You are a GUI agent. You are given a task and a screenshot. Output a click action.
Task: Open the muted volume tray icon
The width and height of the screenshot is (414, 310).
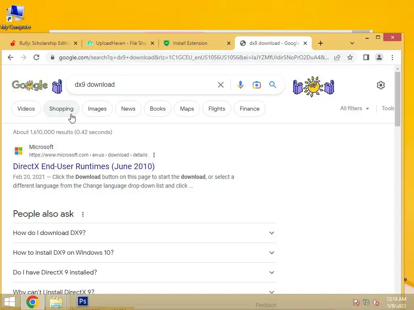pyautogui.click(x=376, y=302)
